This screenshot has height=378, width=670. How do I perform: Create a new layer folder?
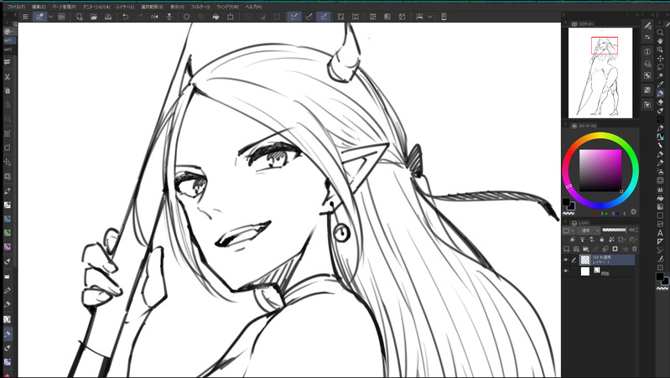point(586,249)
